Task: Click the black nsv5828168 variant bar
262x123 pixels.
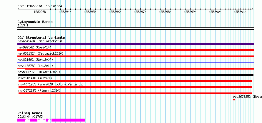Action: point(135,75)
